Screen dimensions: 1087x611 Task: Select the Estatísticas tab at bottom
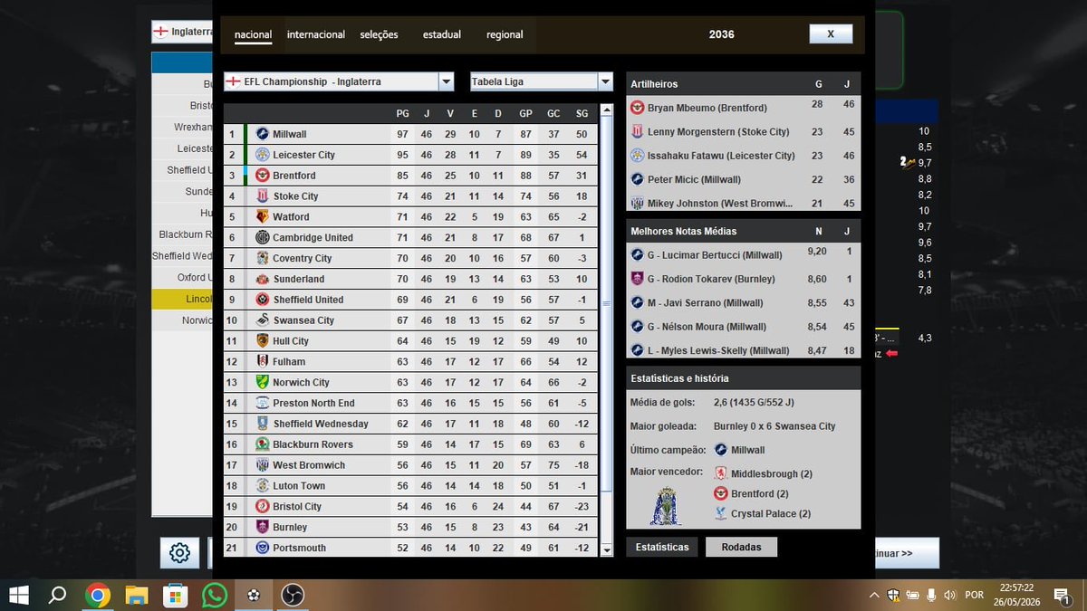pos(662,547)
